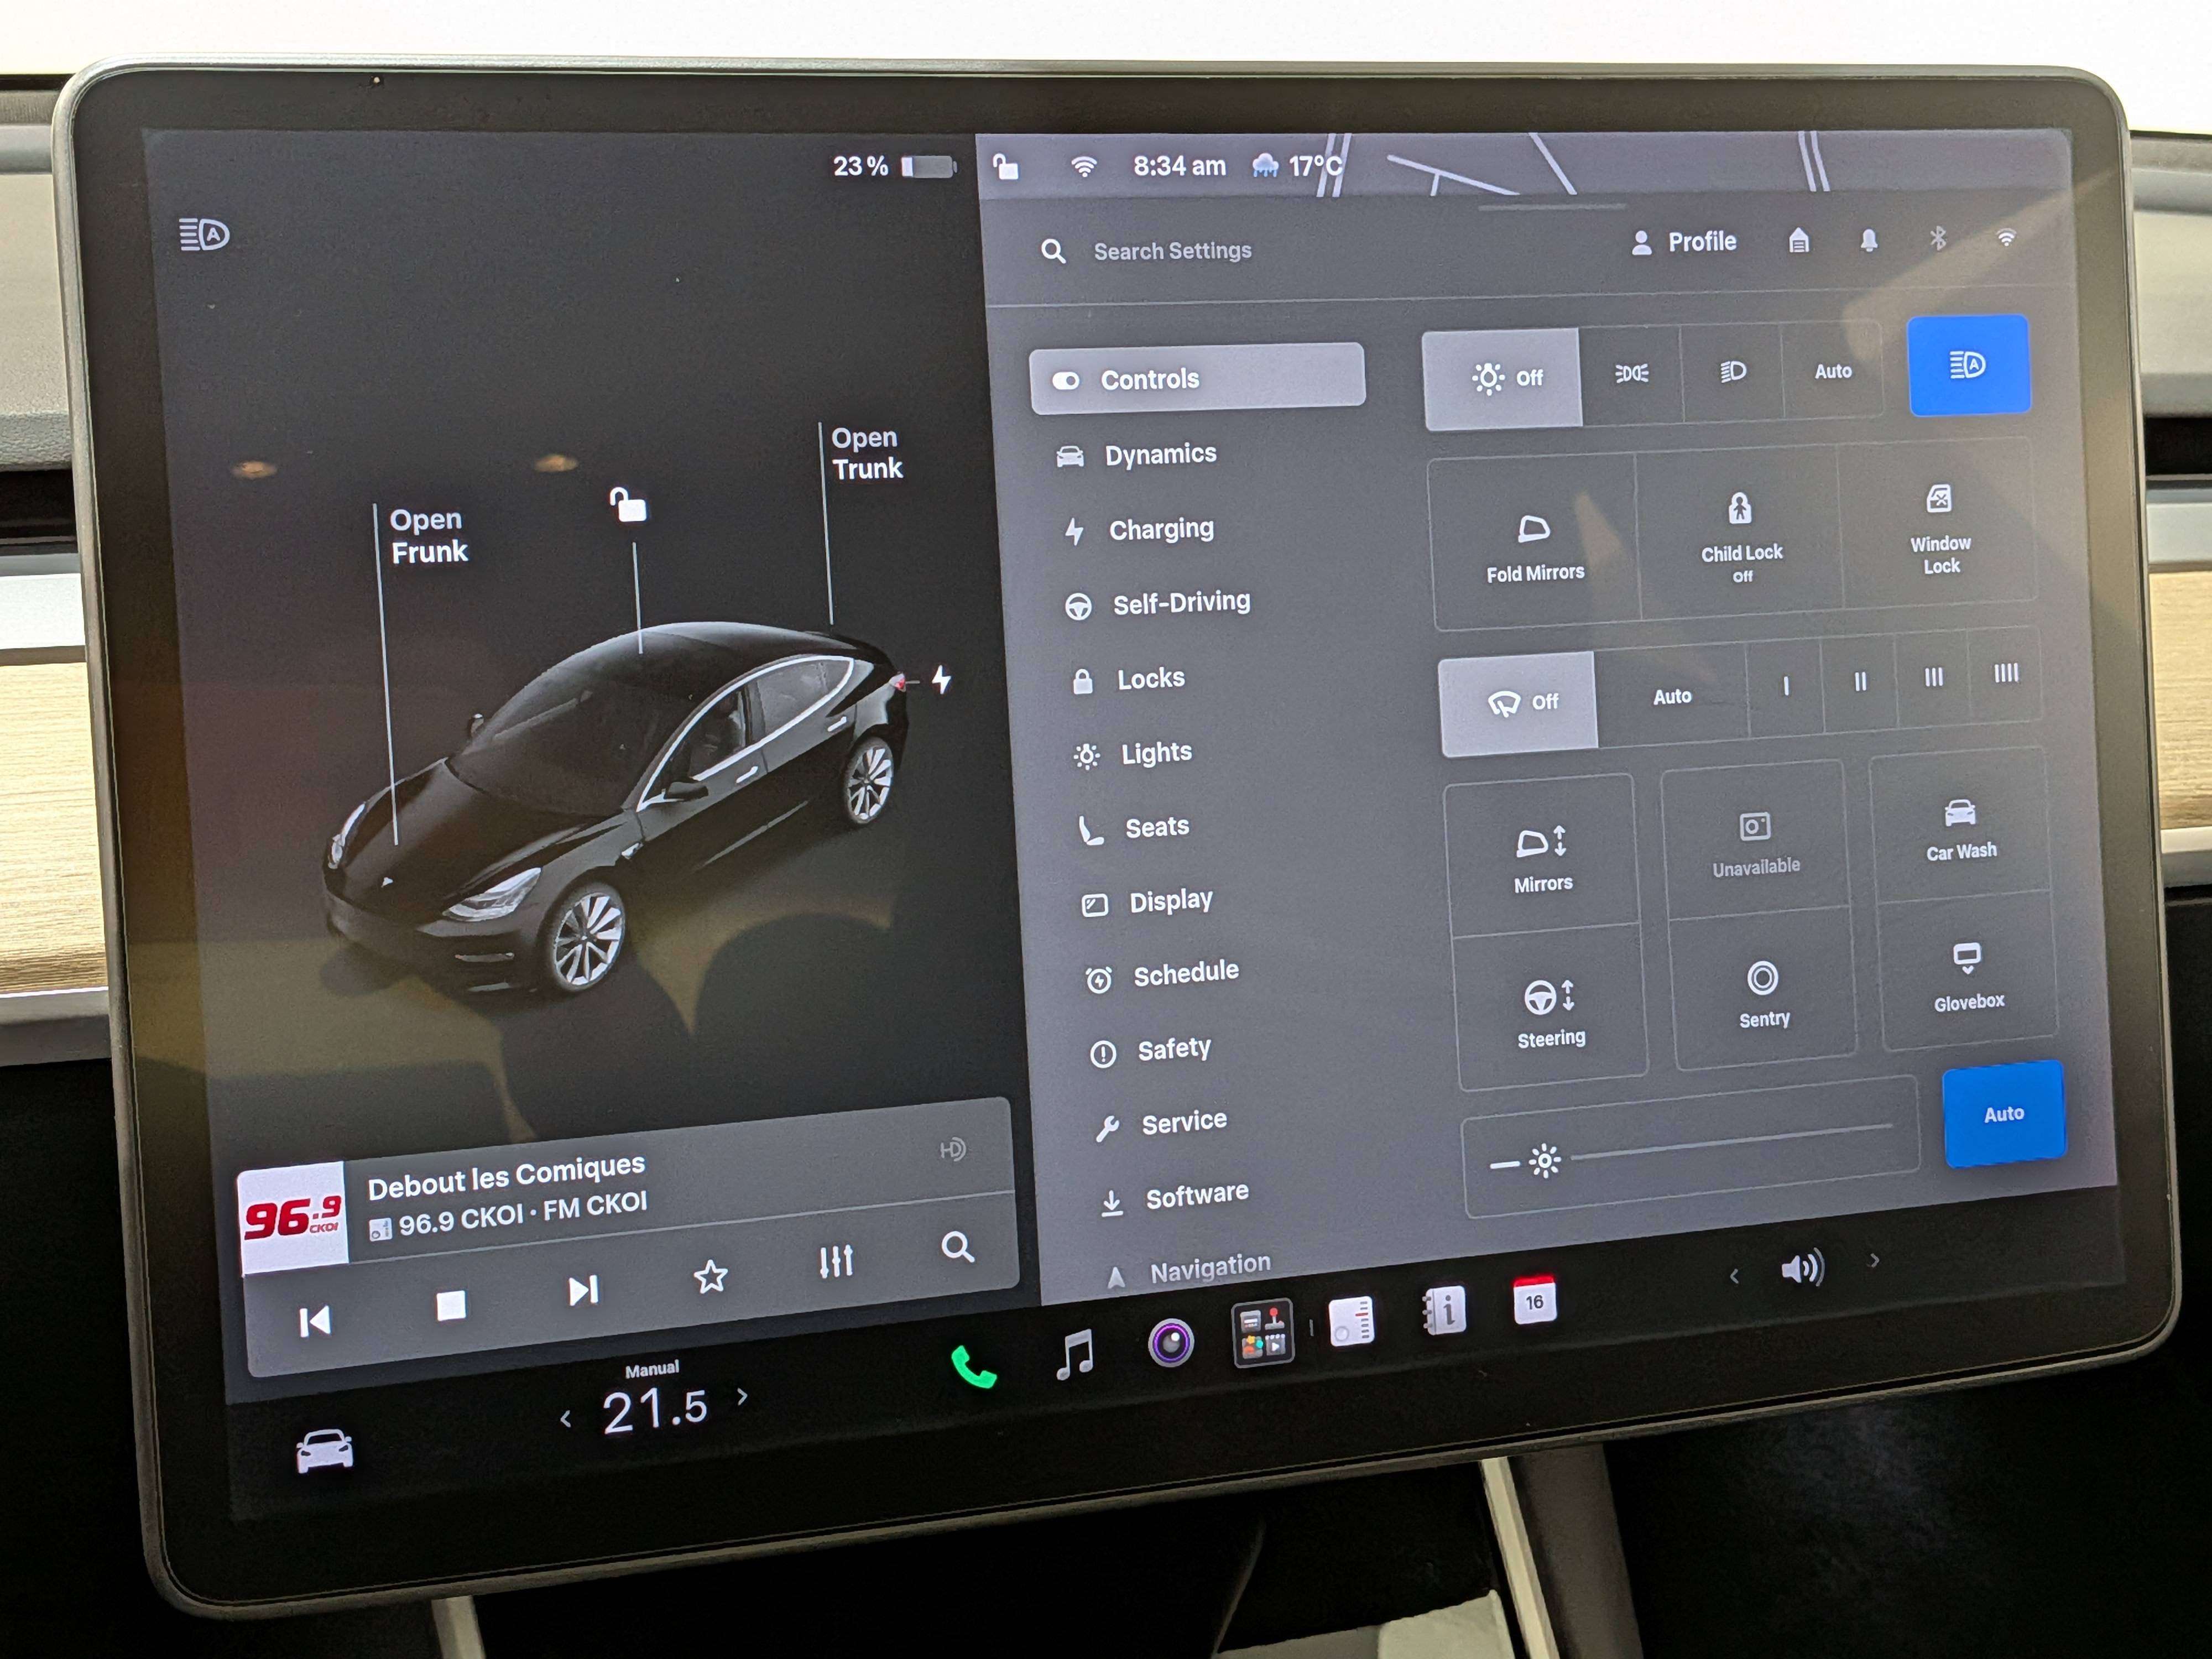Toggle Child Lock setting

click(1741, 534)
